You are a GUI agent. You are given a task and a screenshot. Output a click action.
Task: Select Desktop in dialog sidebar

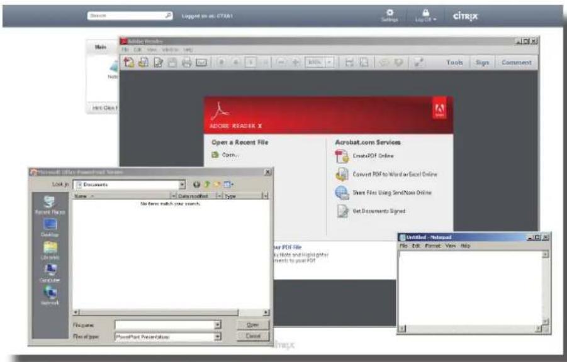[50, 228]
